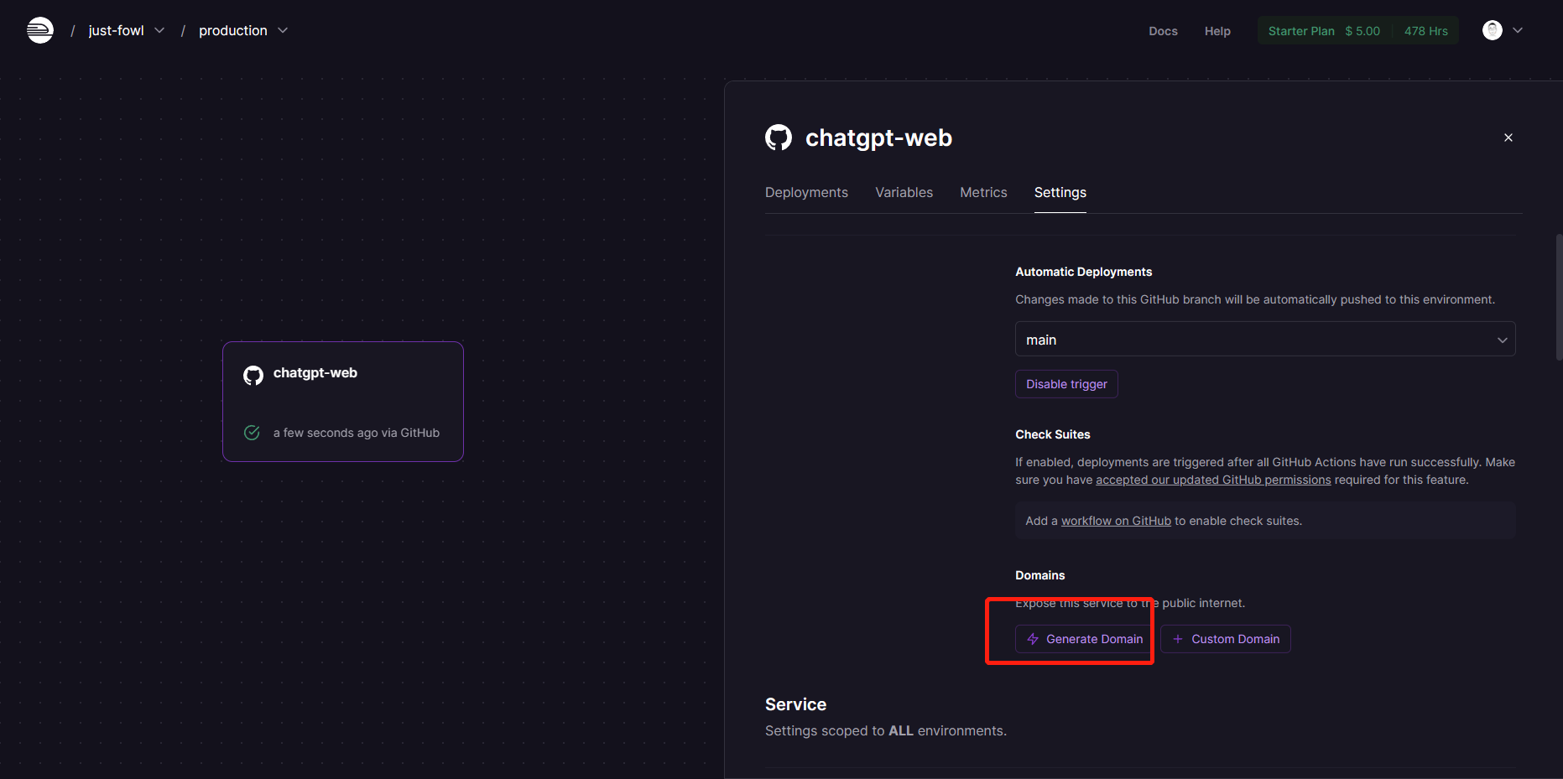Select the chatgpt-web service card on canvas
Image resolution: width=1563 pixels, height=779 pixels.
tap(343, 402)
